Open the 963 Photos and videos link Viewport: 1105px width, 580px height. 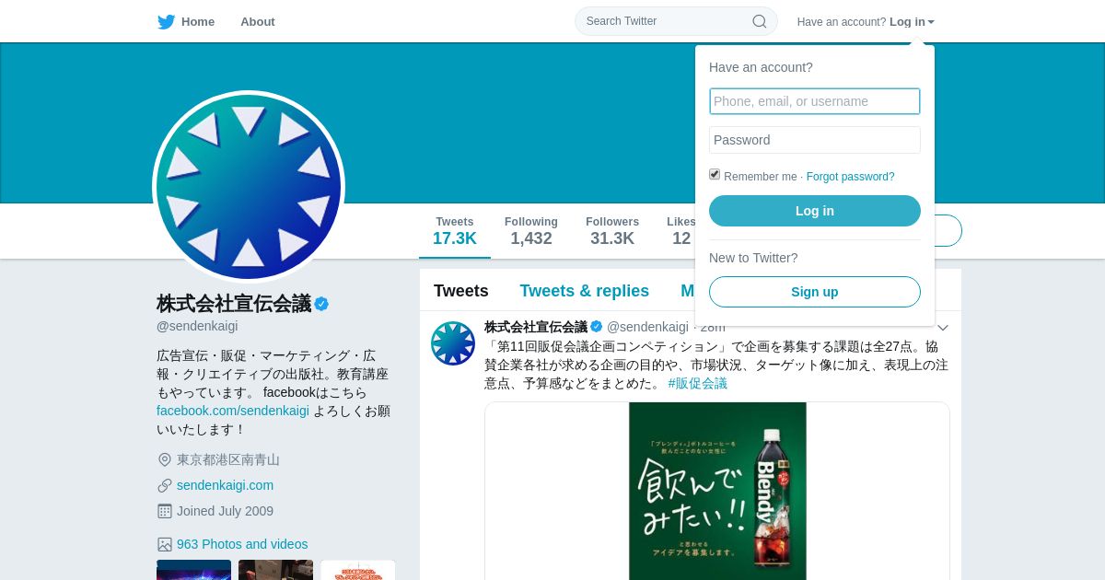click(242, 544)
